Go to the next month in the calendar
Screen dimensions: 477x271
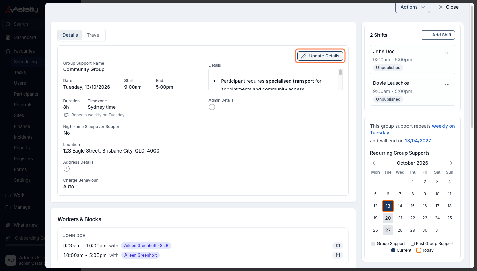point(451,163)
